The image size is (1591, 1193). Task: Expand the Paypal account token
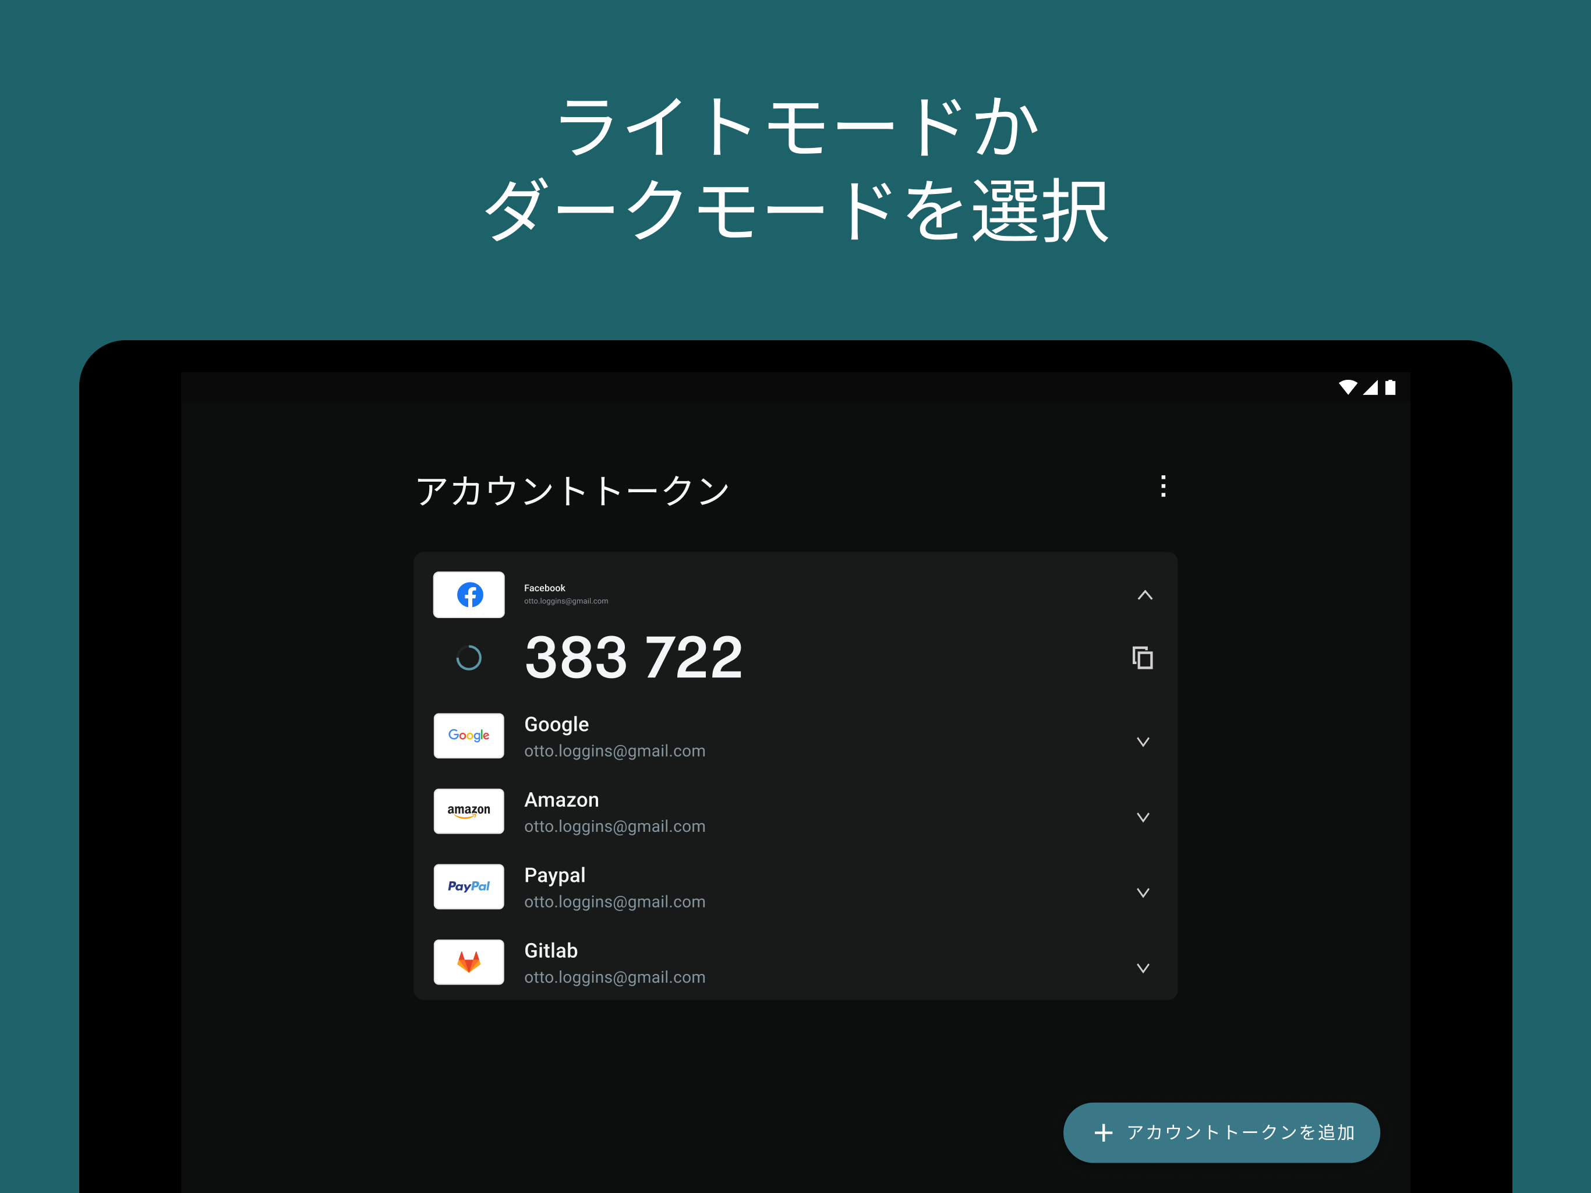pos(1142,893)
